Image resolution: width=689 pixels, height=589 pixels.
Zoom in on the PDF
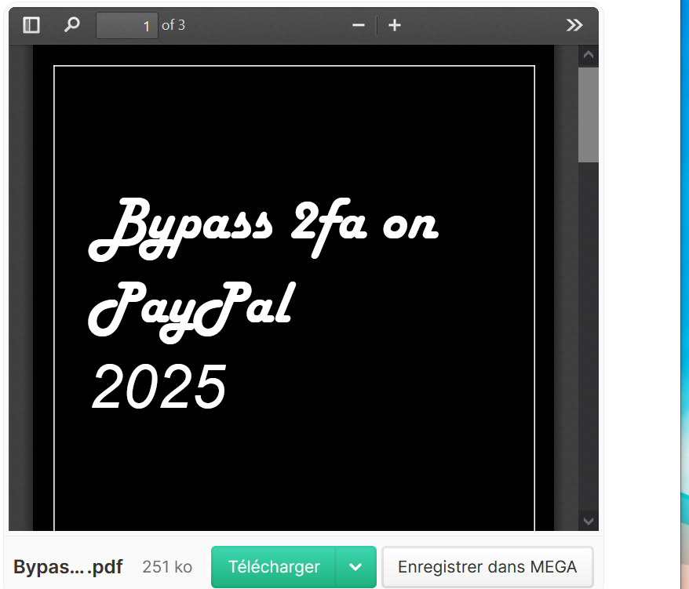[394, 24]
